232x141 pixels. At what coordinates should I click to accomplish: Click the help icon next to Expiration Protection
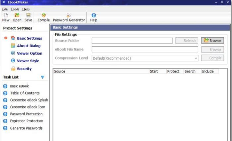(5, 121)
